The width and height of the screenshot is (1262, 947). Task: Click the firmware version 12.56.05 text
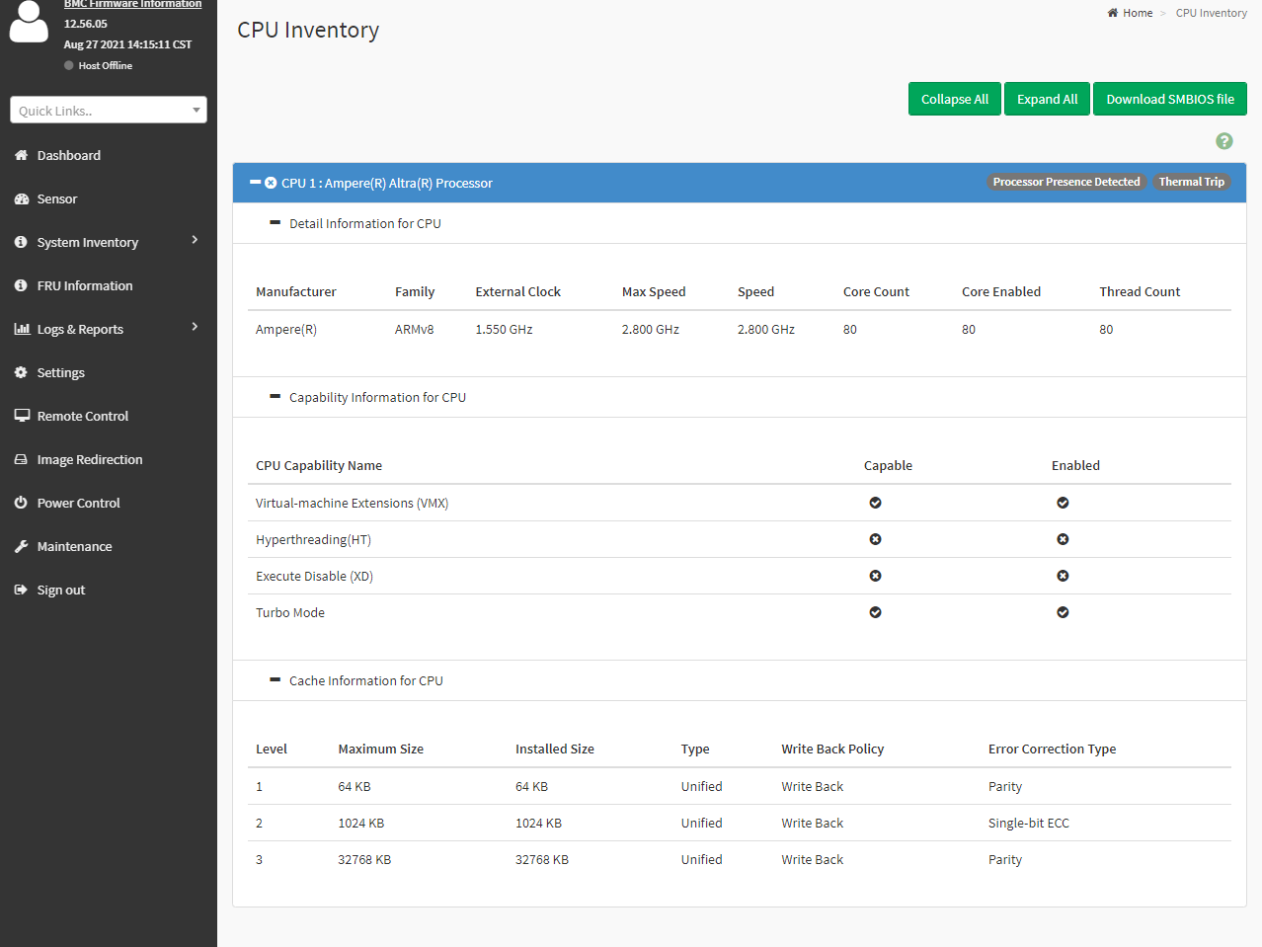(86, 24)
